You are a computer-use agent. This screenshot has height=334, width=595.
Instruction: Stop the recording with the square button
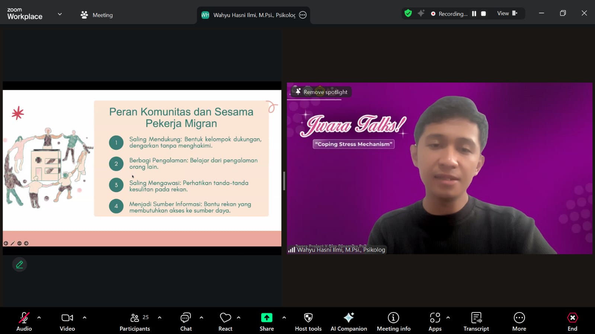point(483,14)
